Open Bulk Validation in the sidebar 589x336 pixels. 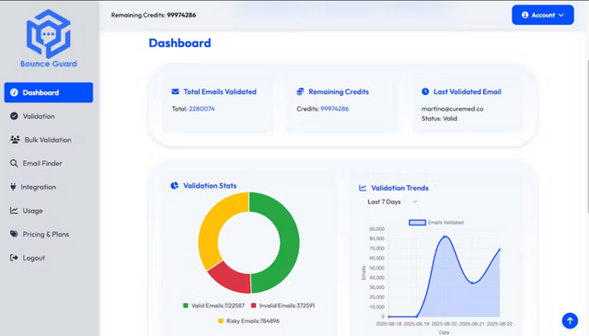pos(49,140)
